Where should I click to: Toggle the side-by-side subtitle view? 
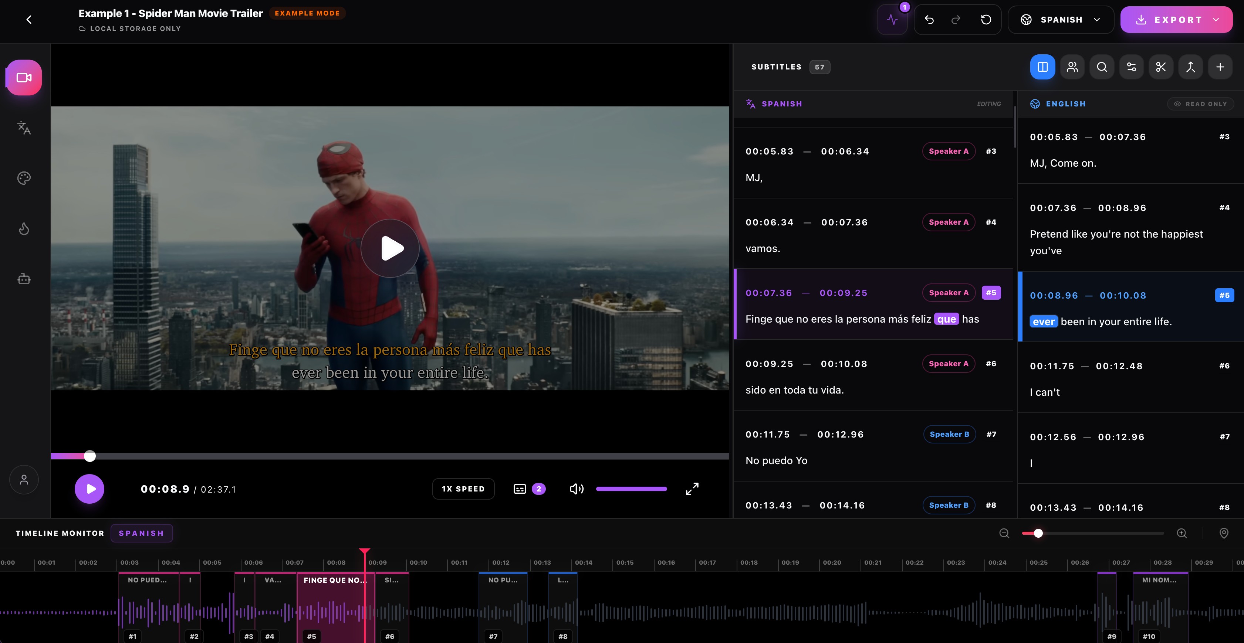pos(1042,67)
